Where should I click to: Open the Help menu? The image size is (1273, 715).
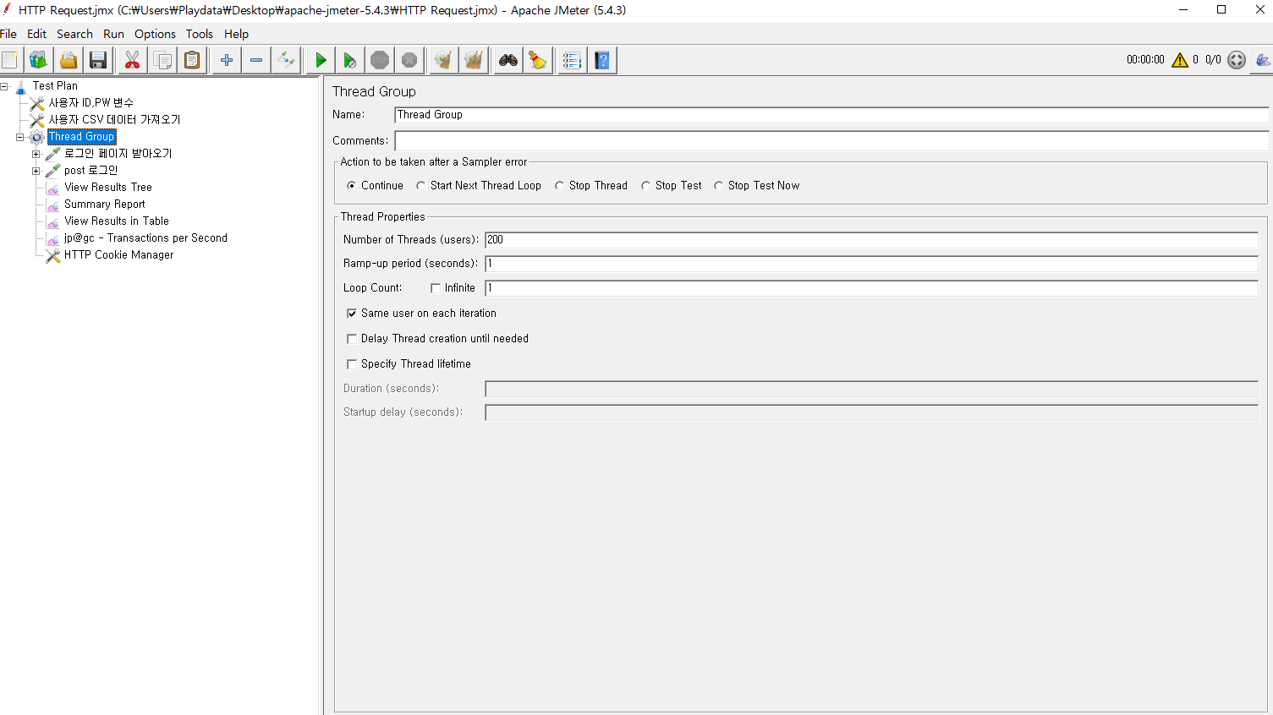pyautogui.click(x=236, y=34)
